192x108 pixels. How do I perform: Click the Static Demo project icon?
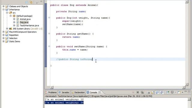(7, 41)
